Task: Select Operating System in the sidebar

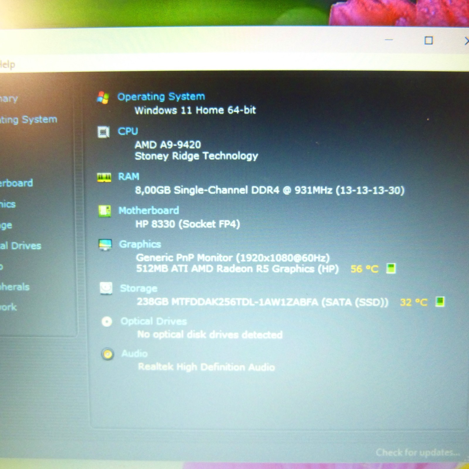Action: [28, 120]
